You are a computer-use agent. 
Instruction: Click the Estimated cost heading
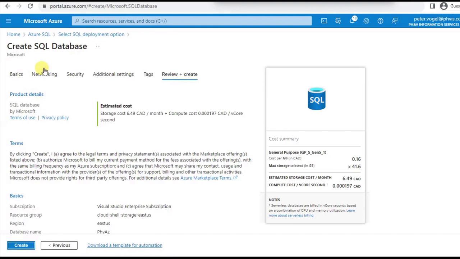[x=116, y=106]
